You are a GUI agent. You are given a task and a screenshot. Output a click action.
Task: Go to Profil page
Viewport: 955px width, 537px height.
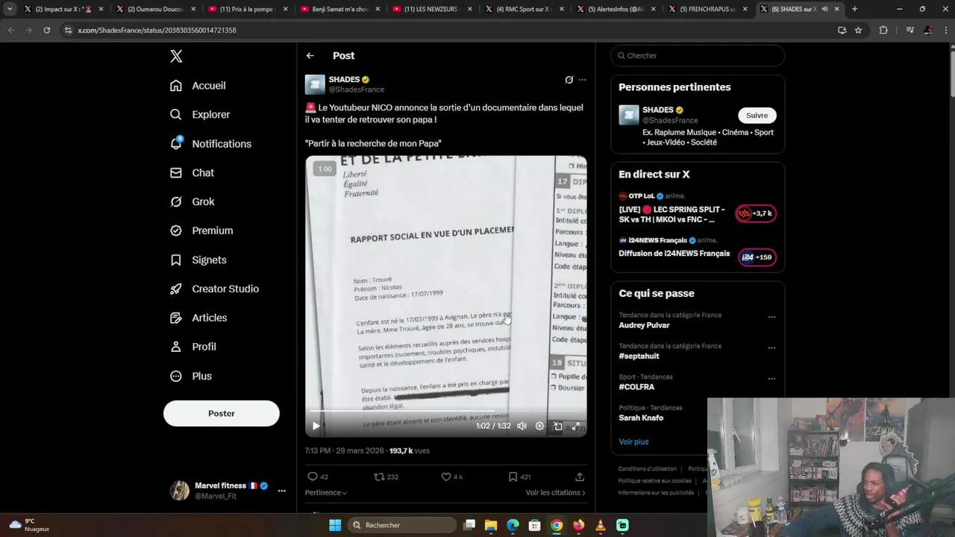pyautogui.click(x=192, y=348)
